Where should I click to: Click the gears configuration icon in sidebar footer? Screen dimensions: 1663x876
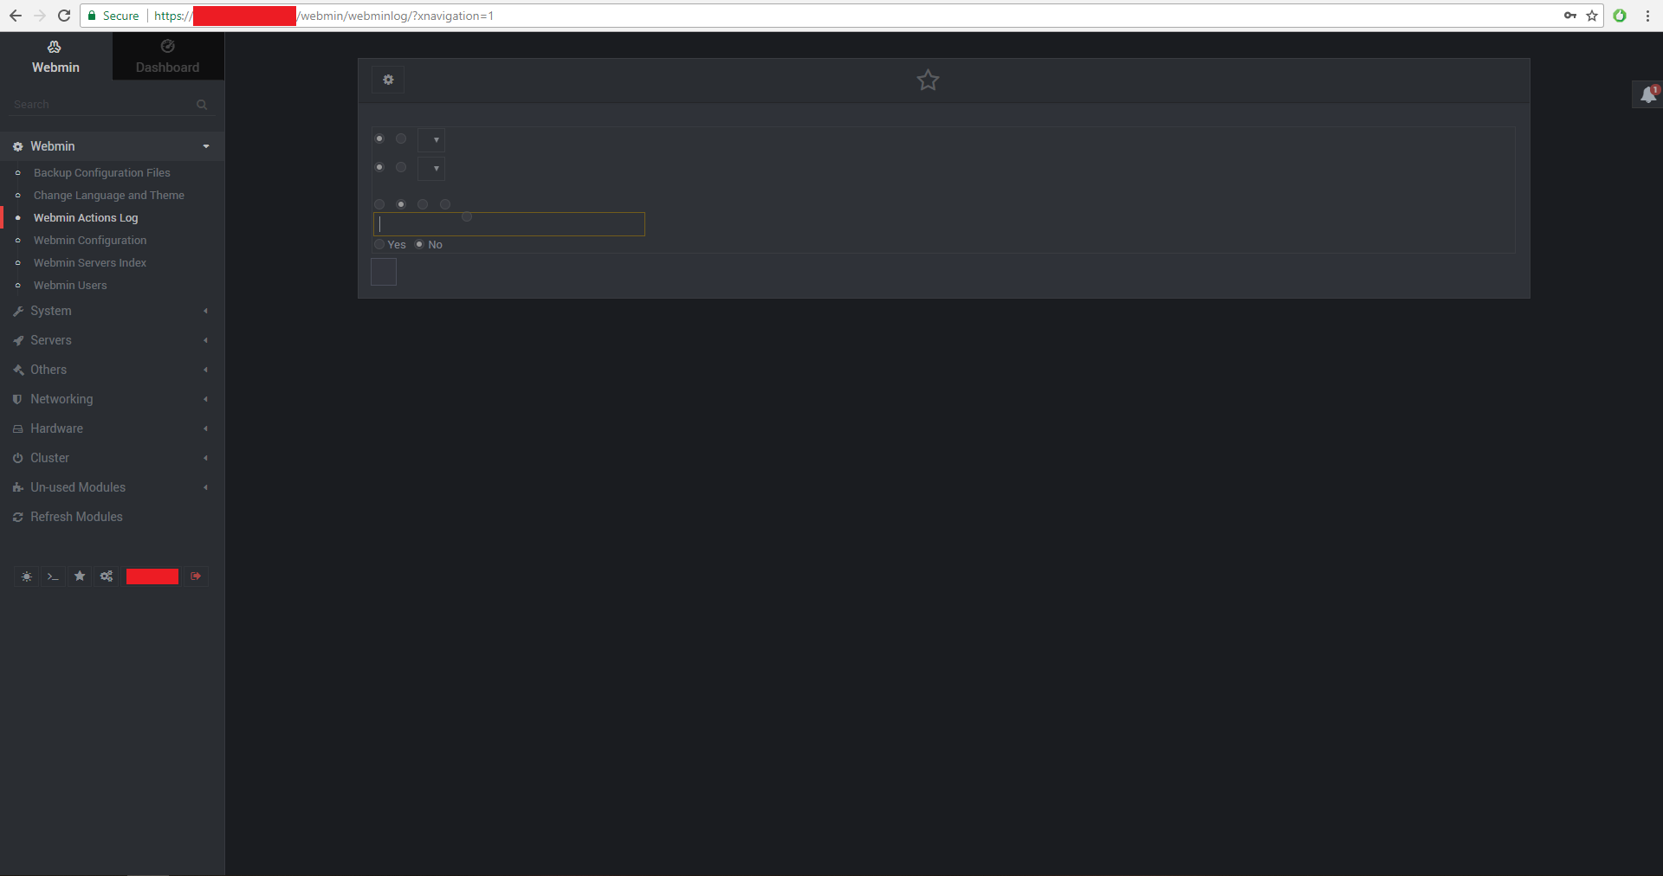coord(106,576)
